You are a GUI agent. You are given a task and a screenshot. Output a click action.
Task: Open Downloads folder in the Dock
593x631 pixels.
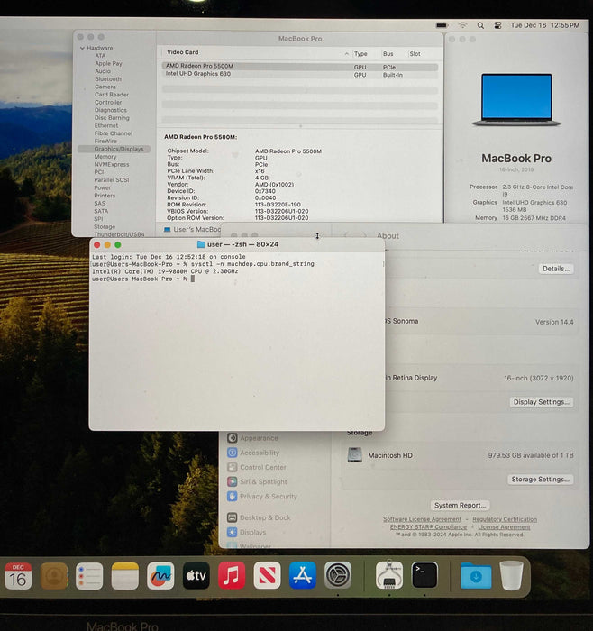point(476,576)
